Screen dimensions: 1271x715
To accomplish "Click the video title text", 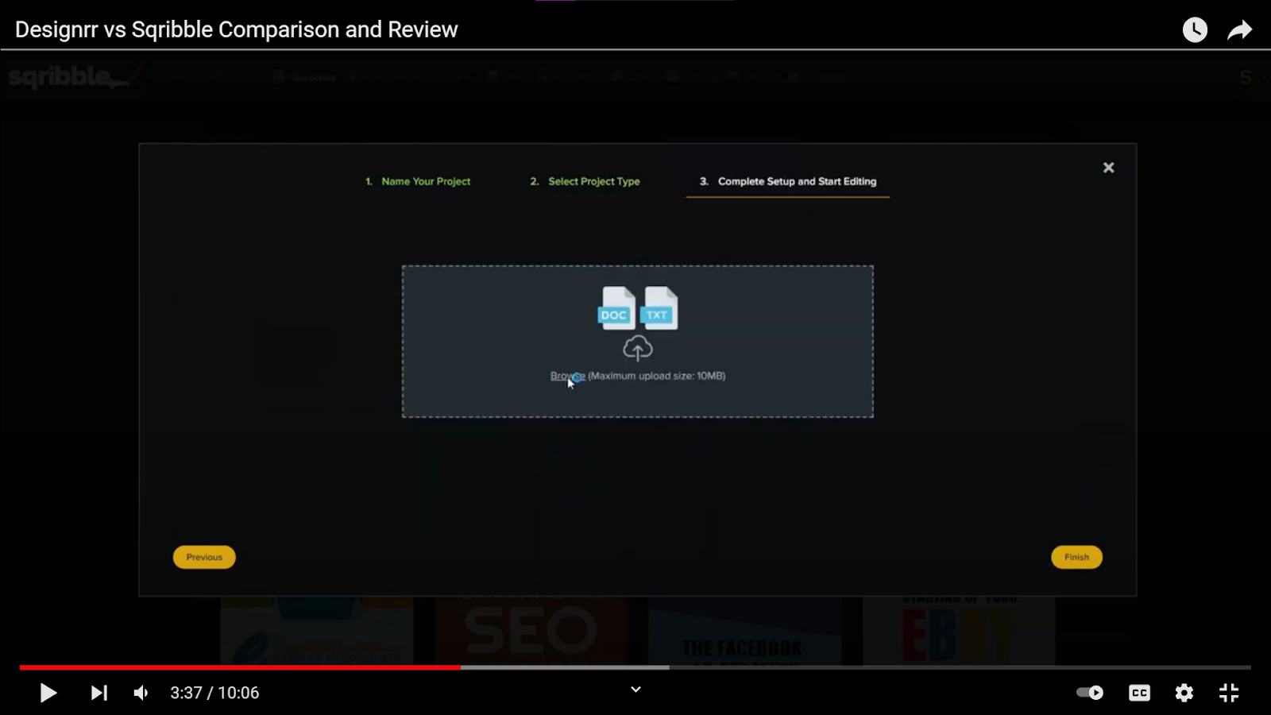I will tap(237, 30).
